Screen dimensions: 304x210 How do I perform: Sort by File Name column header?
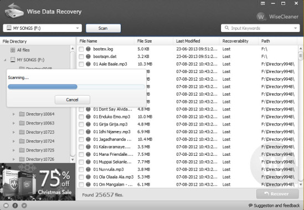(x=106, y=41)
